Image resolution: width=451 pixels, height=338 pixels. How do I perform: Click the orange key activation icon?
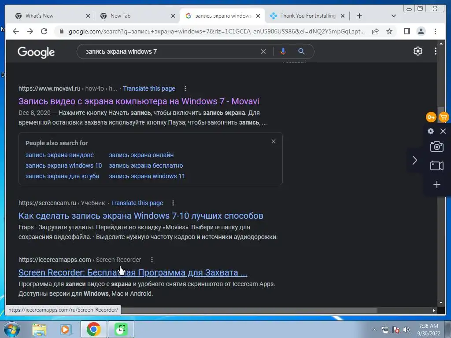tap(431, 117)
